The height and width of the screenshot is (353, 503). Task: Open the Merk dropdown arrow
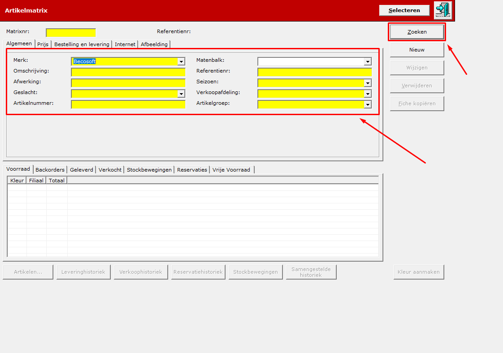tap(181, 61)
